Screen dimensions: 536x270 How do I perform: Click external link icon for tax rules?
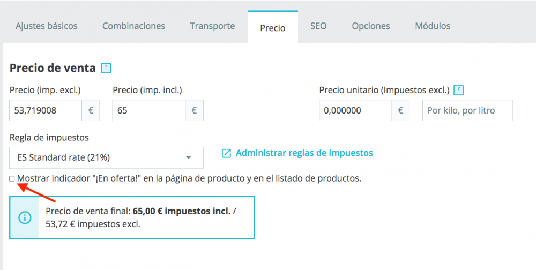coord(226,153)
